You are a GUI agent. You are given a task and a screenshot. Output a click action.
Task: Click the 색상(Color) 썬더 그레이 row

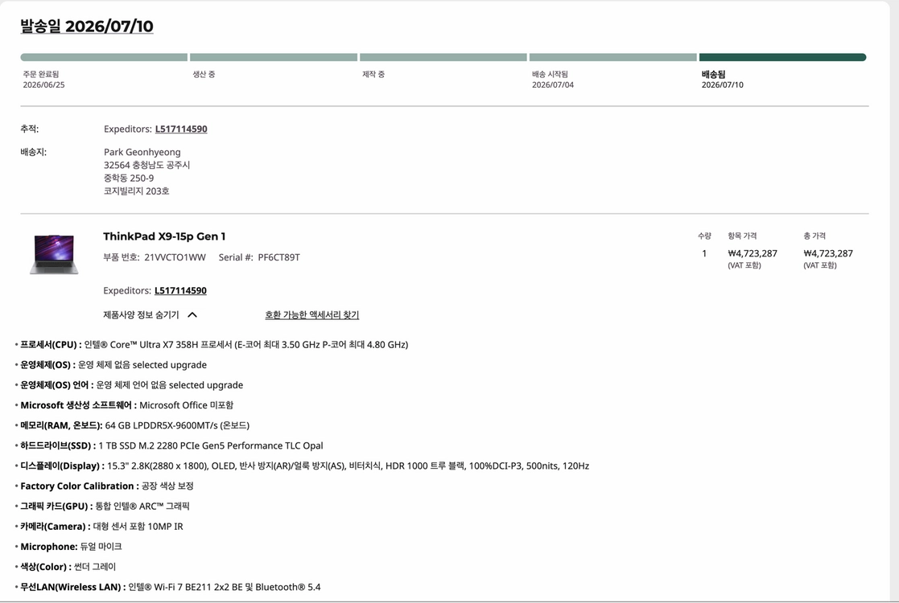65,567
